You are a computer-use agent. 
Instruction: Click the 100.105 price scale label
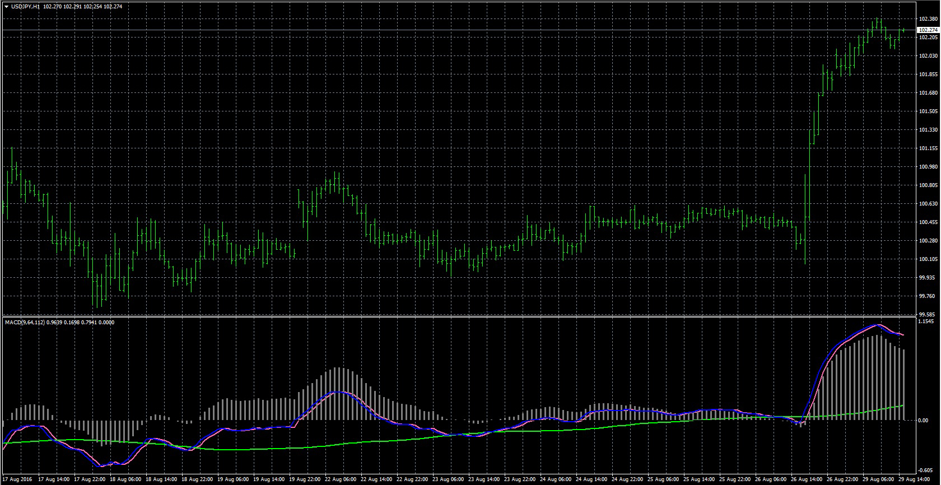point(928,259)
